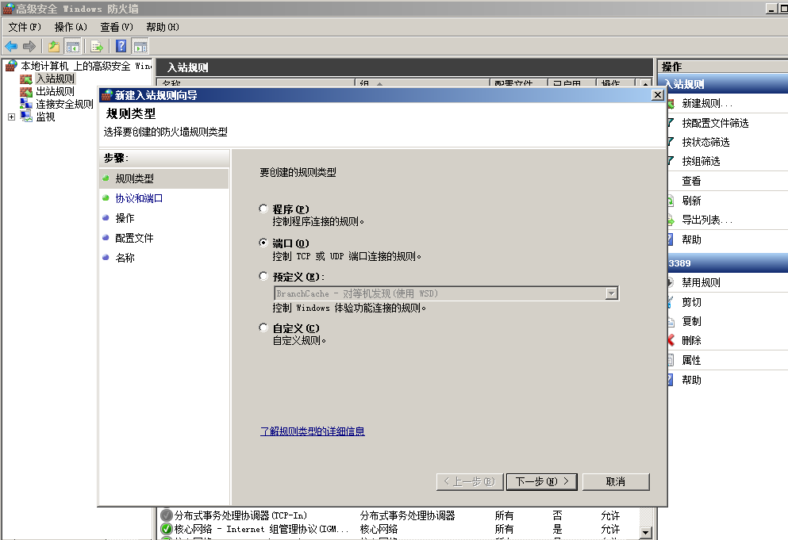The width and height of the screenshot is (788, 540).
Task: Choose the 自定义 custom rule option
Action: [263, 327]
